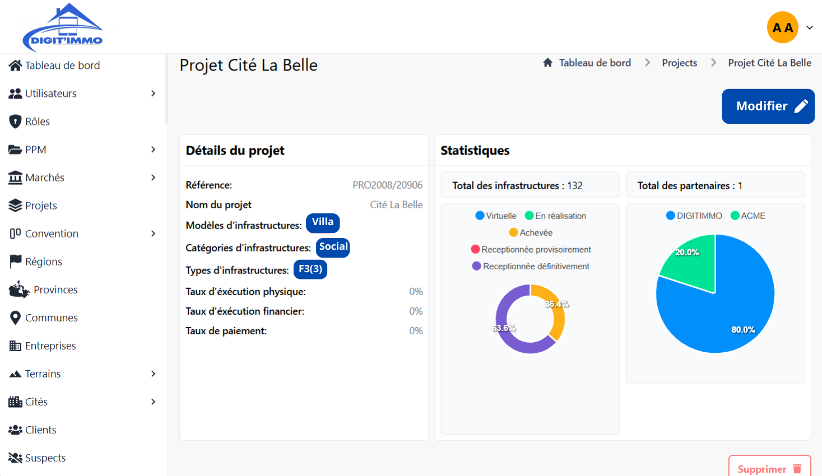
Task: Expand the Terrains sidebar section
Action: (x=153, y=374)
